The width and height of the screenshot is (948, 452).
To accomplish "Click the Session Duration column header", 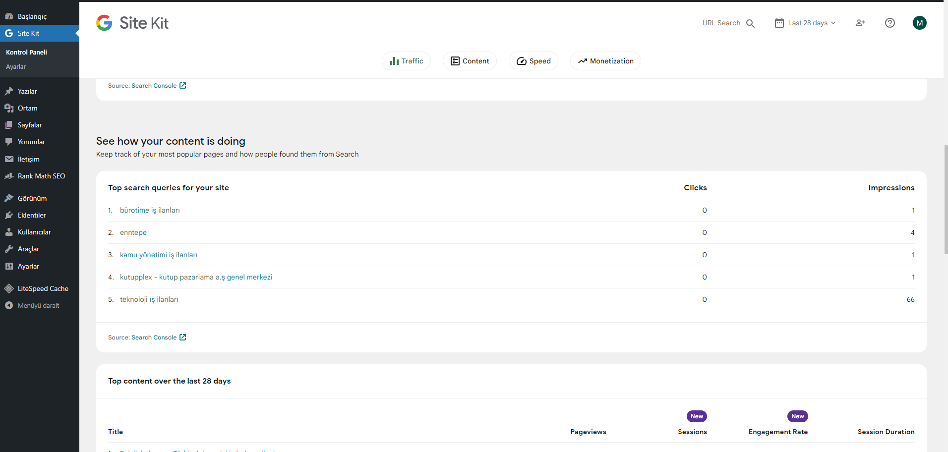I will click(886, 432).
